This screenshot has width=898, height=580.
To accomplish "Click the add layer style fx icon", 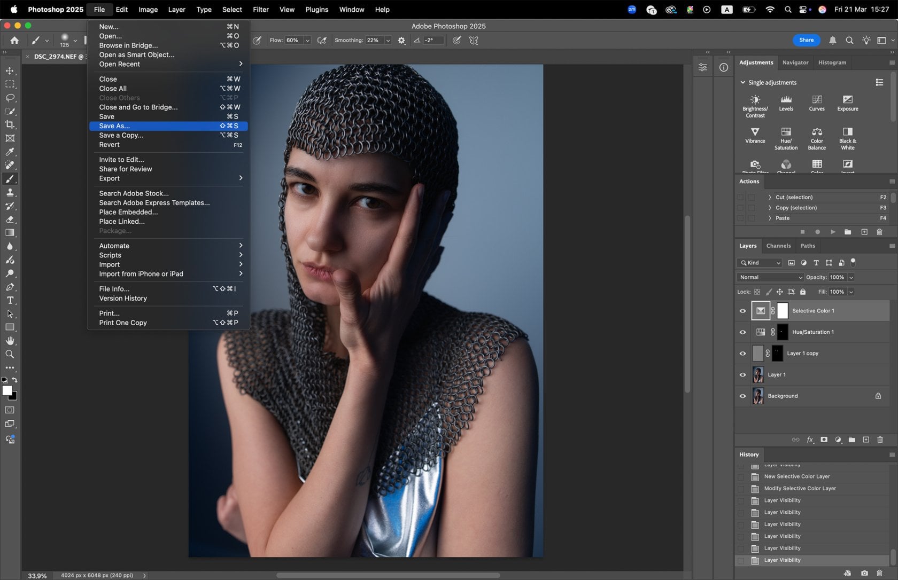I will tap(810, 440).
